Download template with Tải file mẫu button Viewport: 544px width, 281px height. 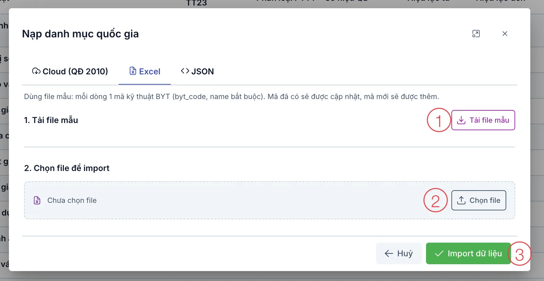pyautogui.click(x=483, y=120)
